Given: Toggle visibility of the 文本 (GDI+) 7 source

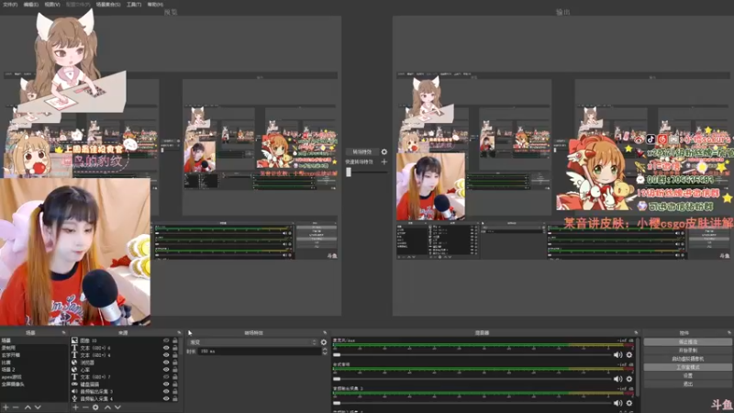Looking at the screenshot, I should (x=166, y=377).
